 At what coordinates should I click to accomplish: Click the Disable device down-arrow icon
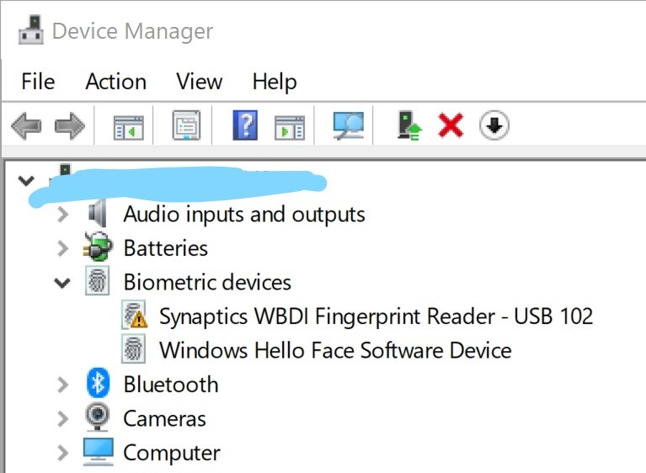click(494, 126)
